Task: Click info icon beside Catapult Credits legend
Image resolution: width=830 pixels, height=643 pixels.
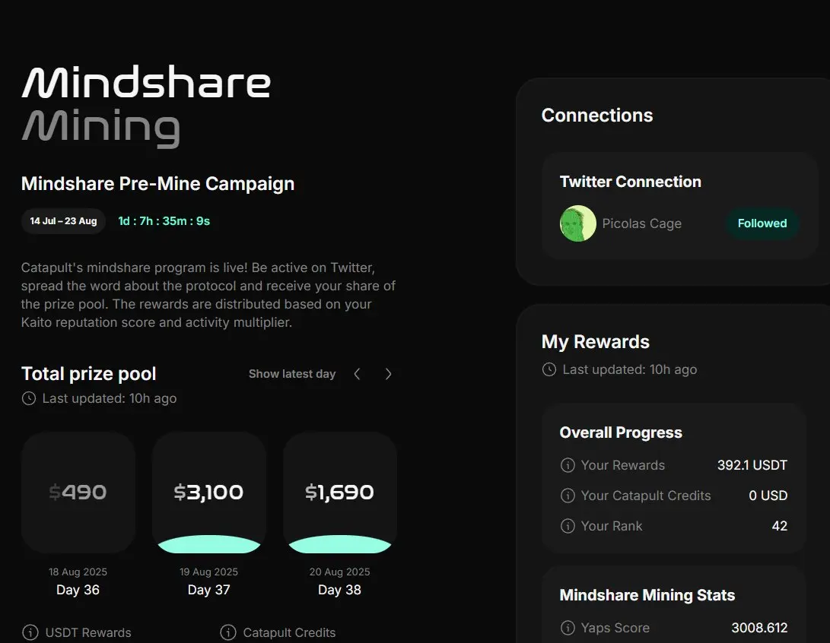Action: tap(228, 632)
